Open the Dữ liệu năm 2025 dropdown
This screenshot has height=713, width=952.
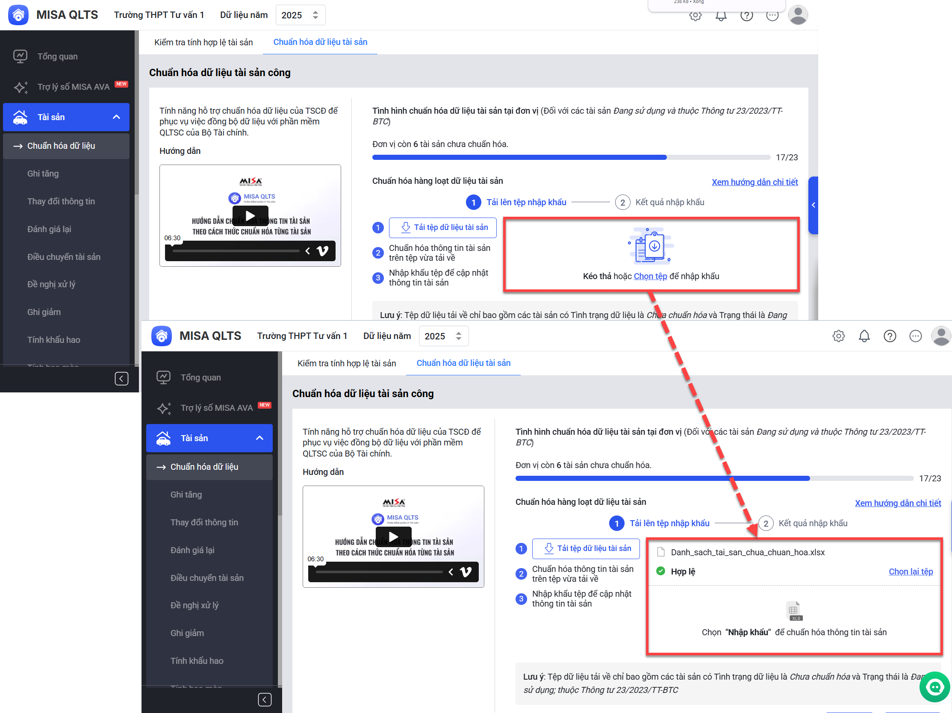(443, 336)
